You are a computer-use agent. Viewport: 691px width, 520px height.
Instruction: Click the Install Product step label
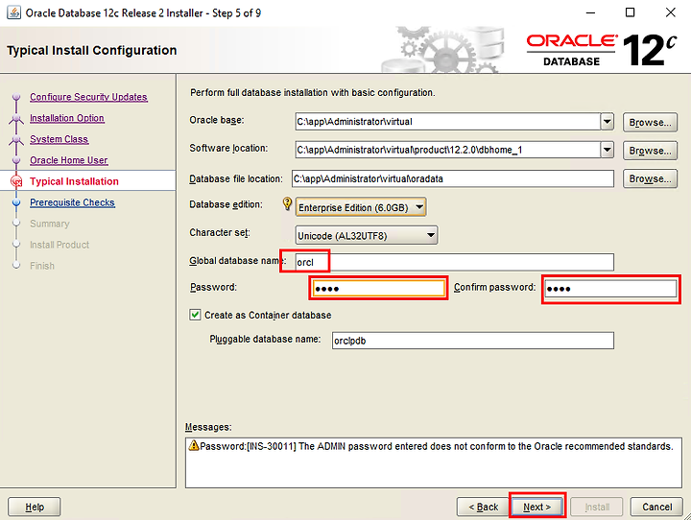60,245
